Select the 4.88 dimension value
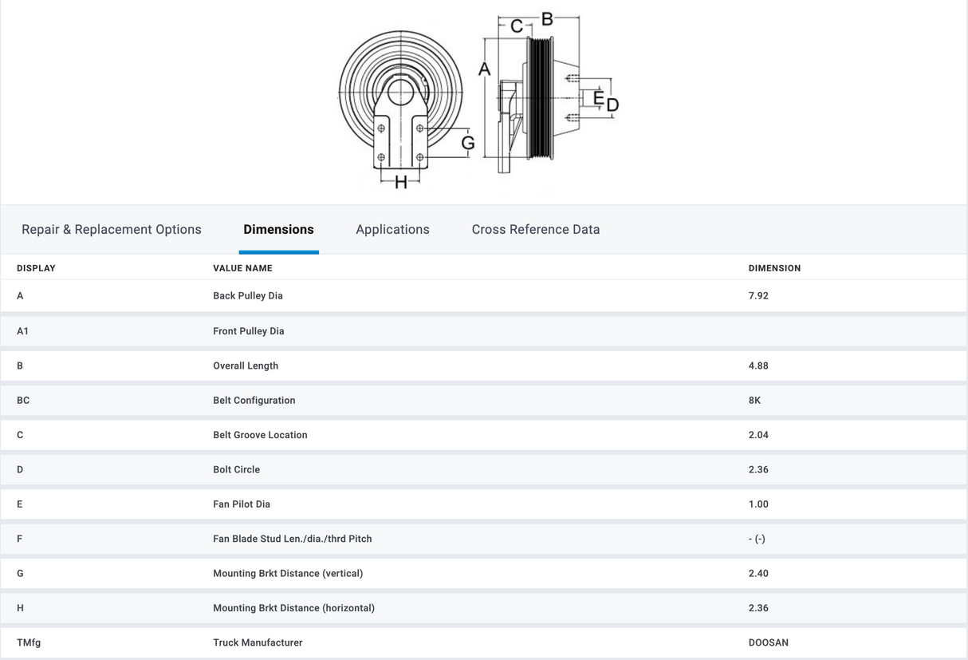 [758, 366]
